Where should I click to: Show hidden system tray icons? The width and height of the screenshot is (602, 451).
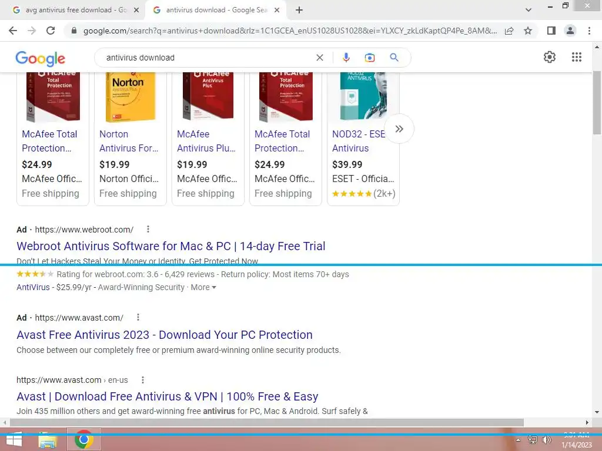coord(518,440)
